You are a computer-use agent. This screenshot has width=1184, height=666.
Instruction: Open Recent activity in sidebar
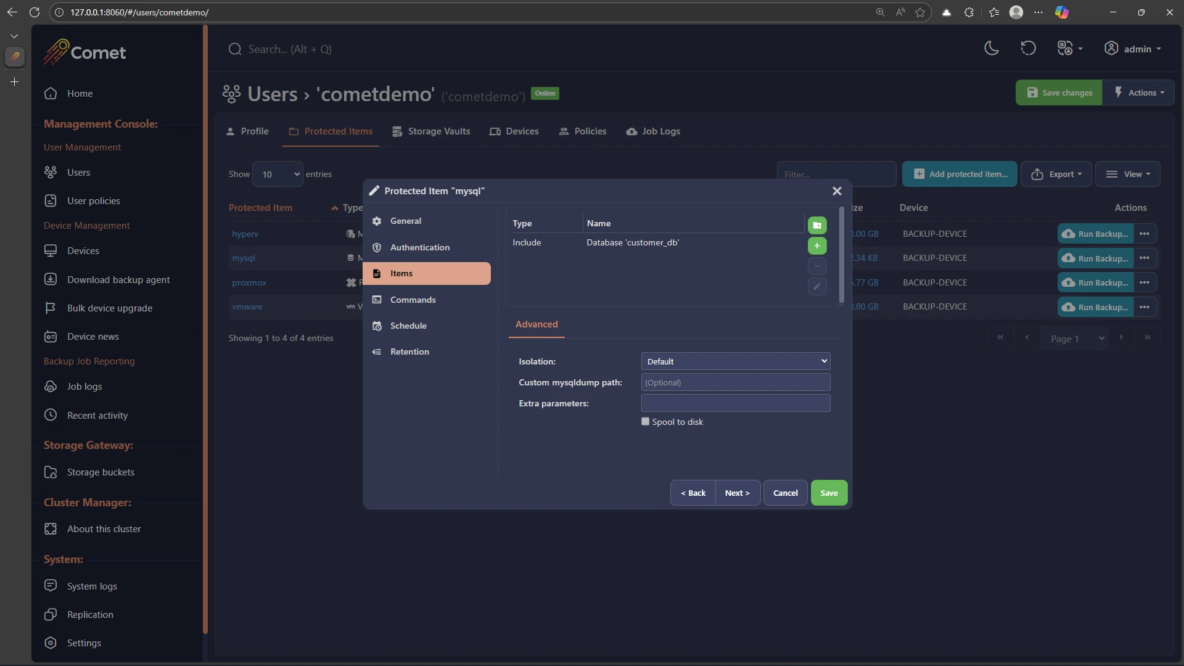pos(97,416)
